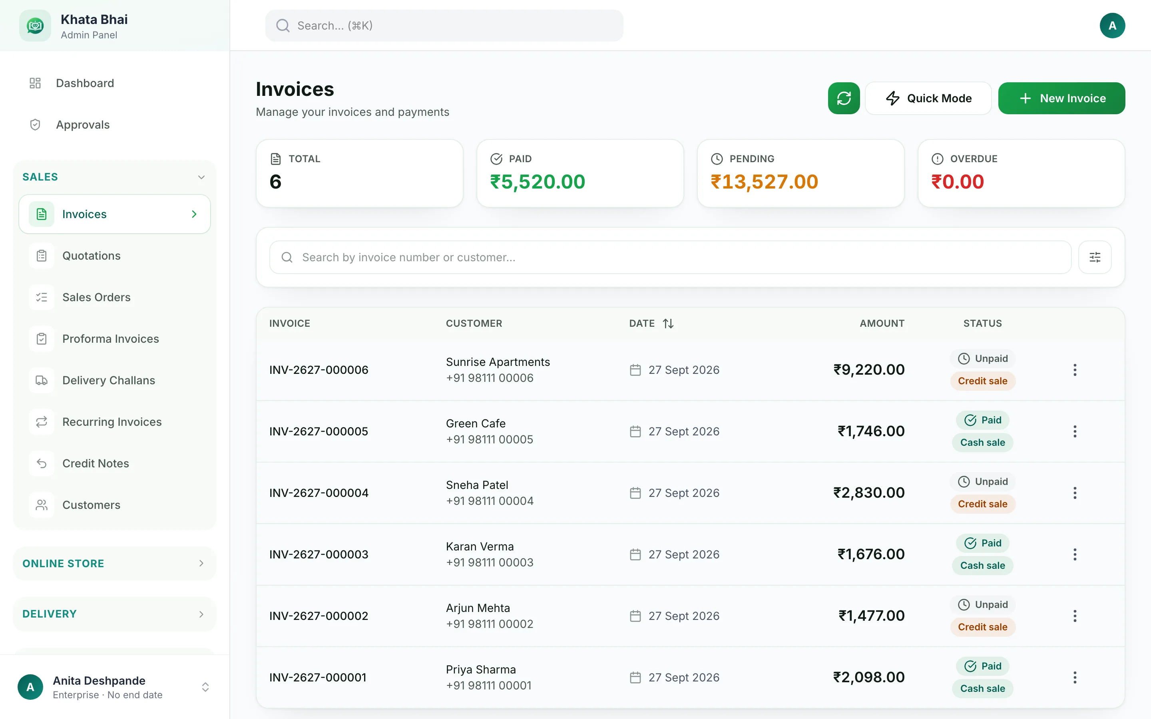Image resolution: width=1151 pixels, height=719 pixels.
Task: Click the OVERDUE summary card
Action: (1021, 173)
